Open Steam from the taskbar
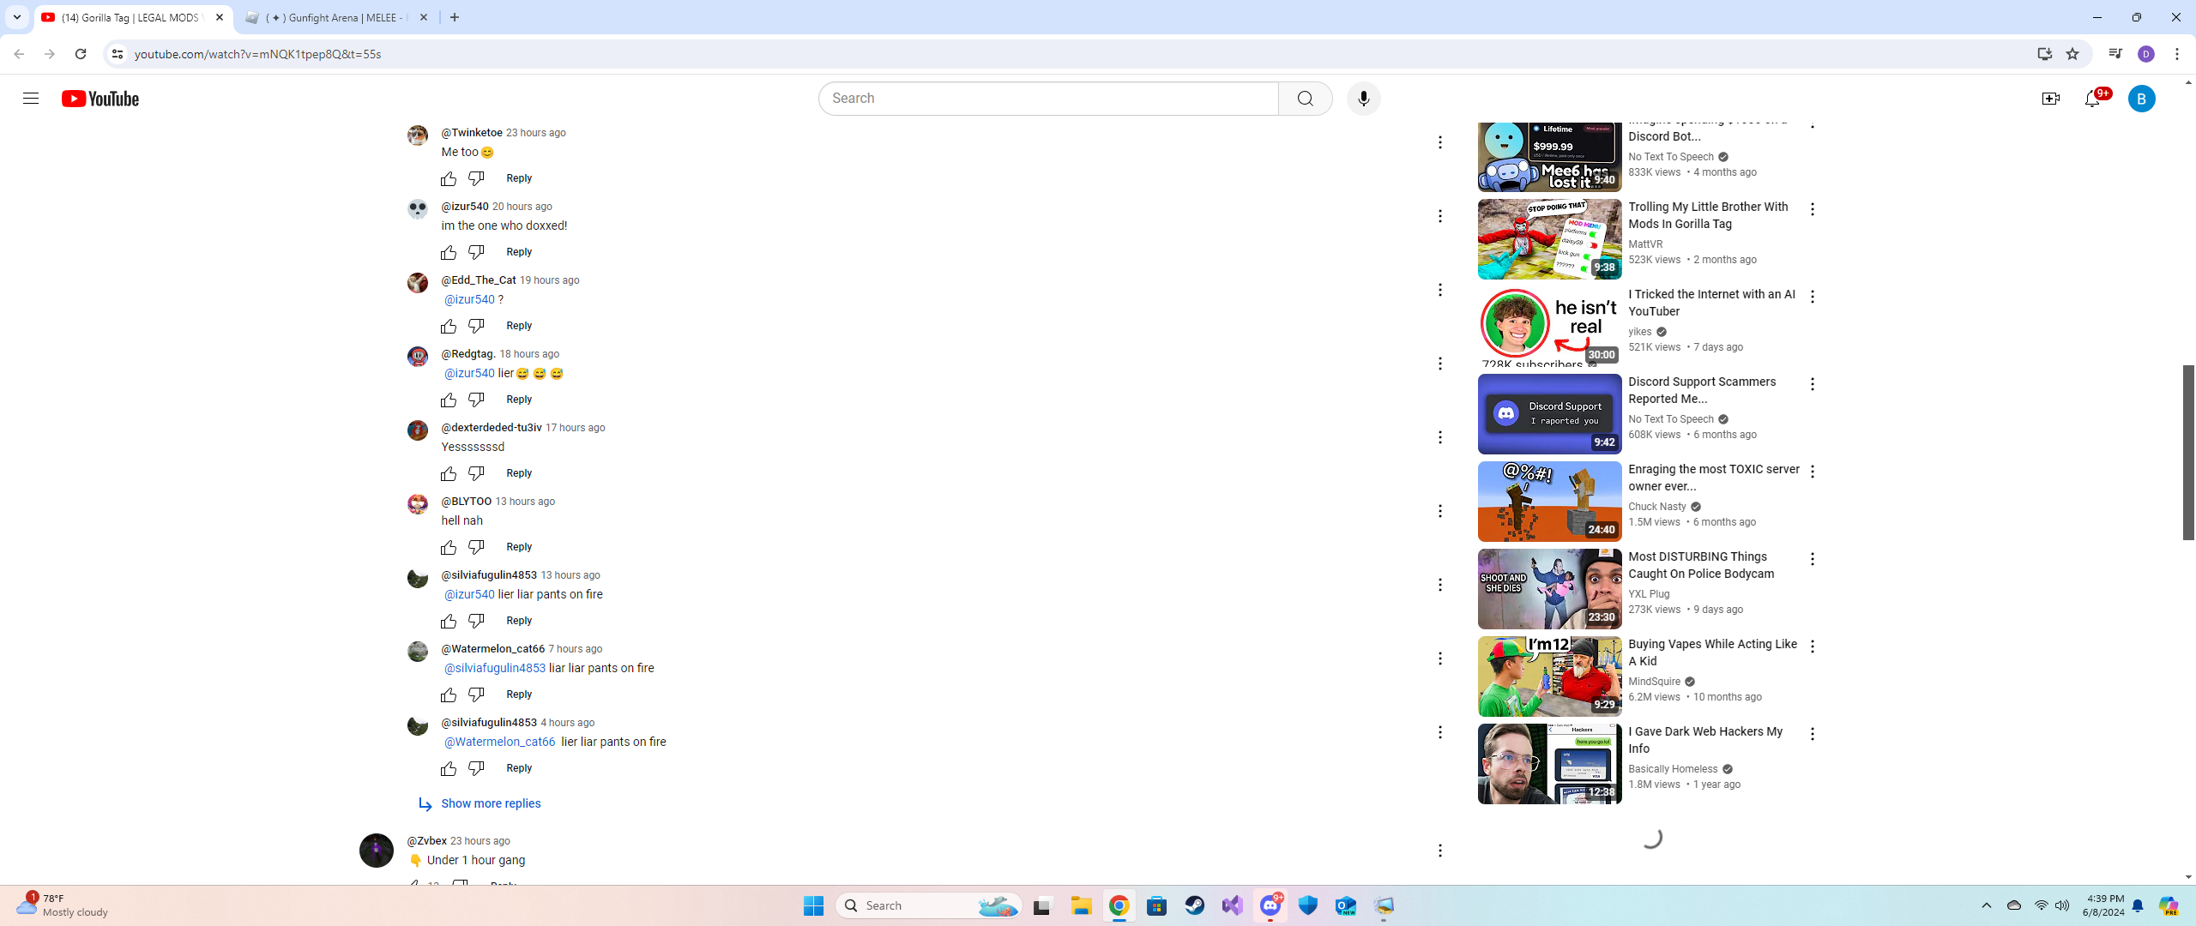 pyautogui.click(x=1194, y=905)
